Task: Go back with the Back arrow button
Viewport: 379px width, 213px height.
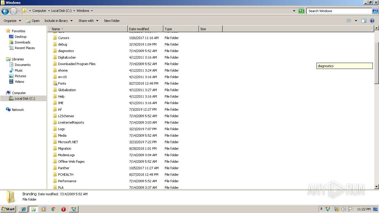Action: click(5, 11)
